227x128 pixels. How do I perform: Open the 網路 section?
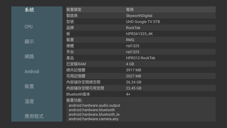(x=29, y=57)
